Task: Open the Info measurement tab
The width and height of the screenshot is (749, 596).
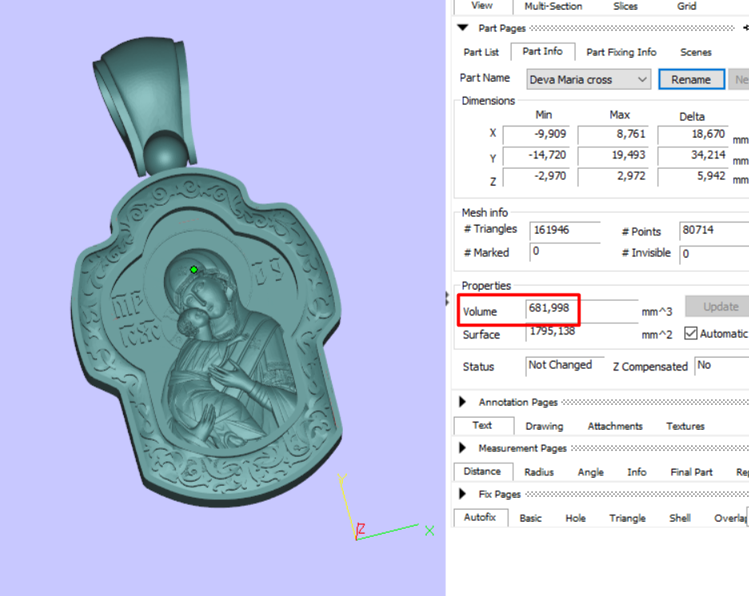Action: 637,472
